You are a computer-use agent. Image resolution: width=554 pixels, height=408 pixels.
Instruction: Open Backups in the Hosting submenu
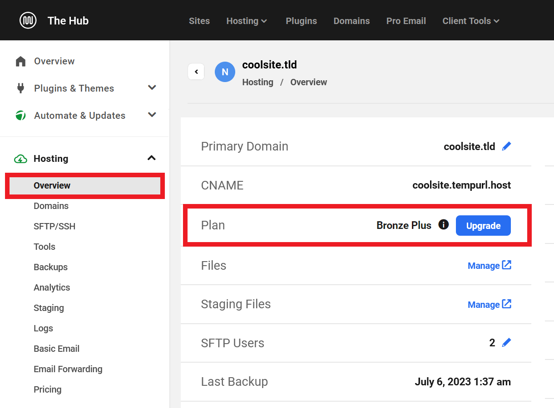(x=50, y=267)
